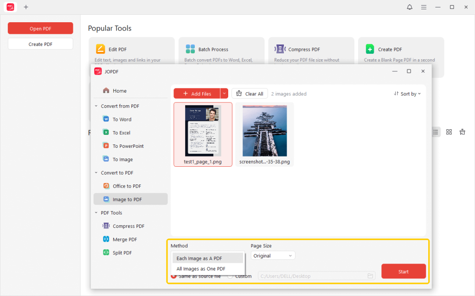Click the folder browse icon in output path
The image size is (475, 296).
[370, 276]
